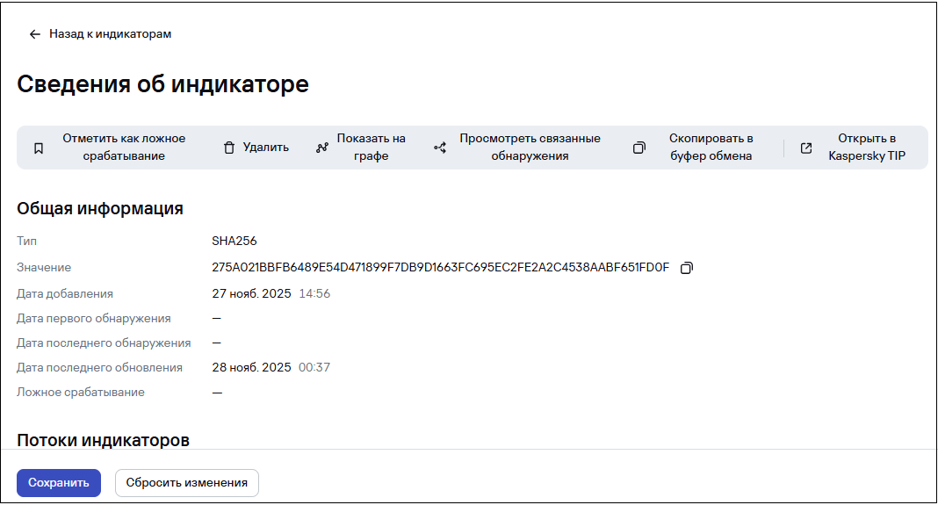
Task: Click 'Сбросить изменения' to reset
Action: pos(187,483)
